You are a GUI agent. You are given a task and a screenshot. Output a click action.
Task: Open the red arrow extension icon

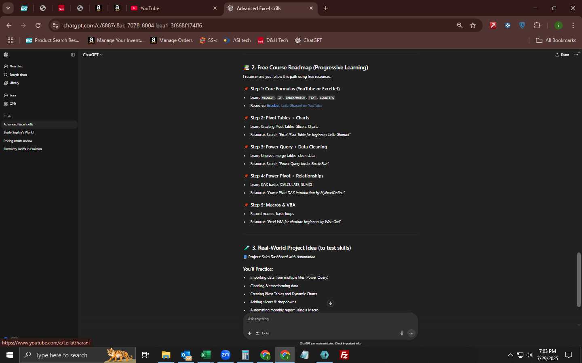tap(493, 25)
